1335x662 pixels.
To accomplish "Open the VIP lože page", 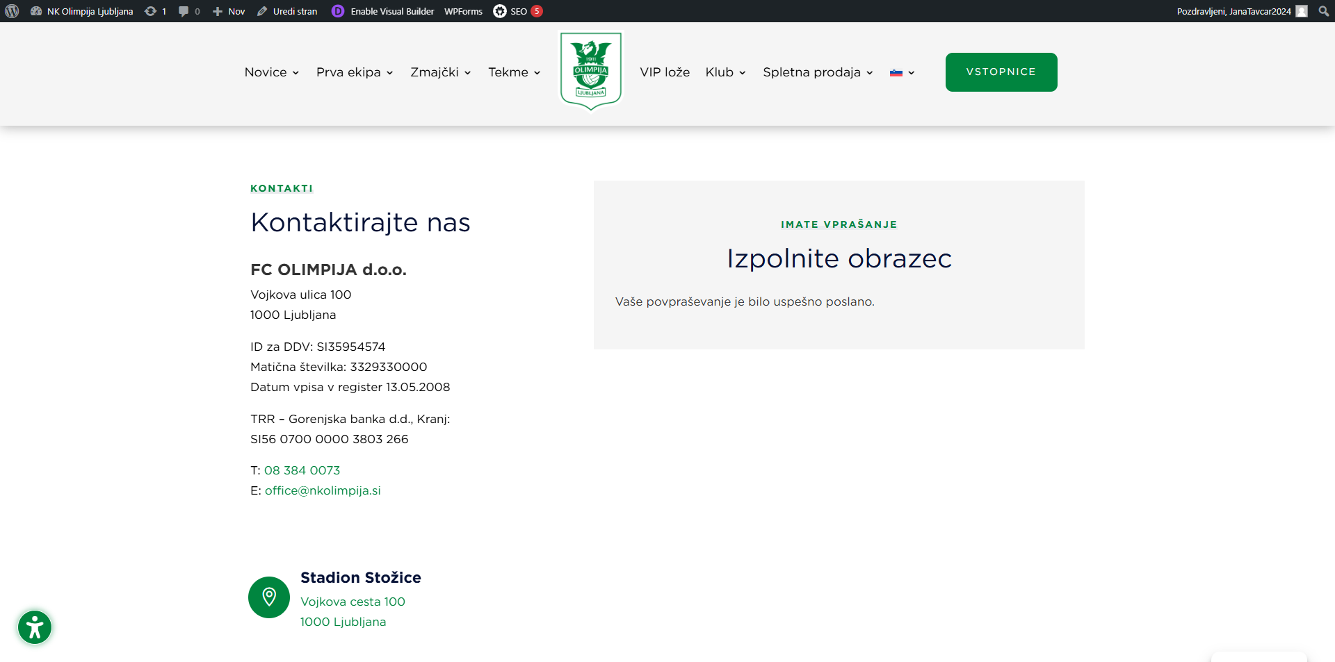I will click(665, 72).
